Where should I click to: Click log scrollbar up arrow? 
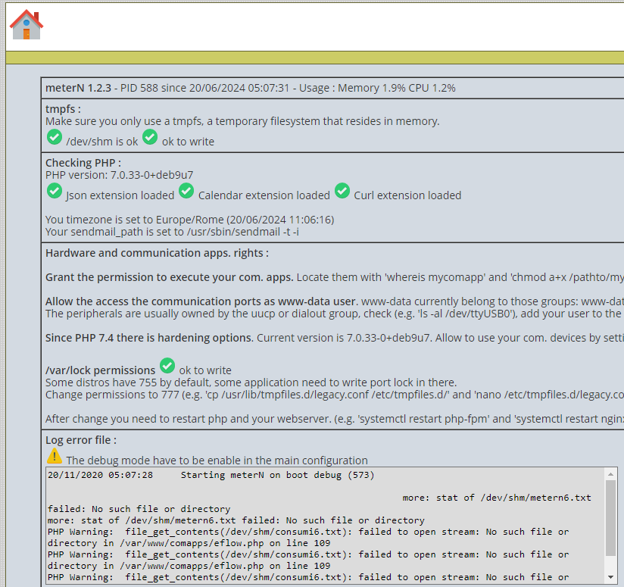pyautogui.click(x=610, y=474)
